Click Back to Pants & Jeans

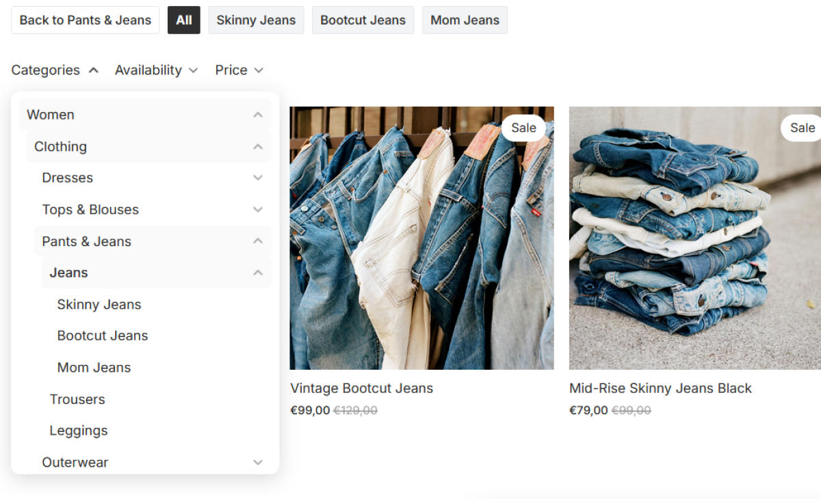(85, 20)
